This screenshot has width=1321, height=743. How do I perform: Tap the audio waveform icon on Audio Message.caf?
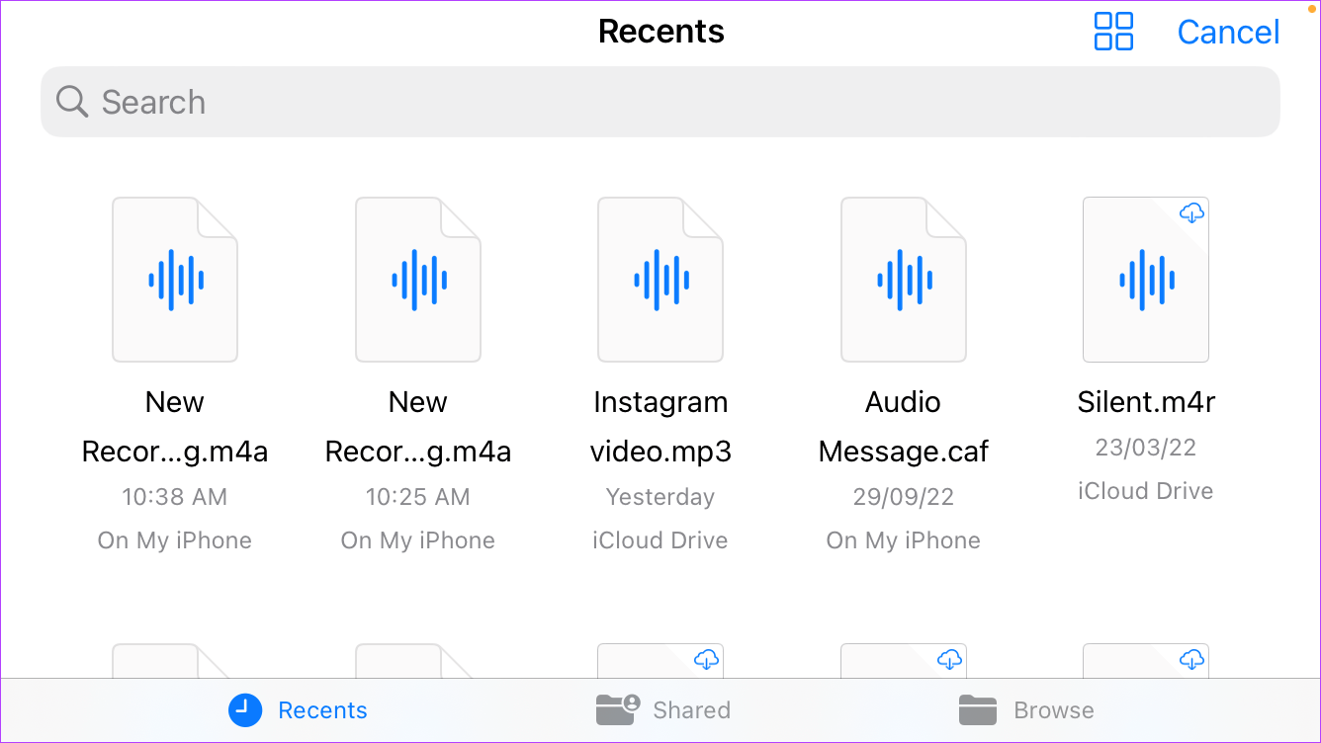coord(903,280)
